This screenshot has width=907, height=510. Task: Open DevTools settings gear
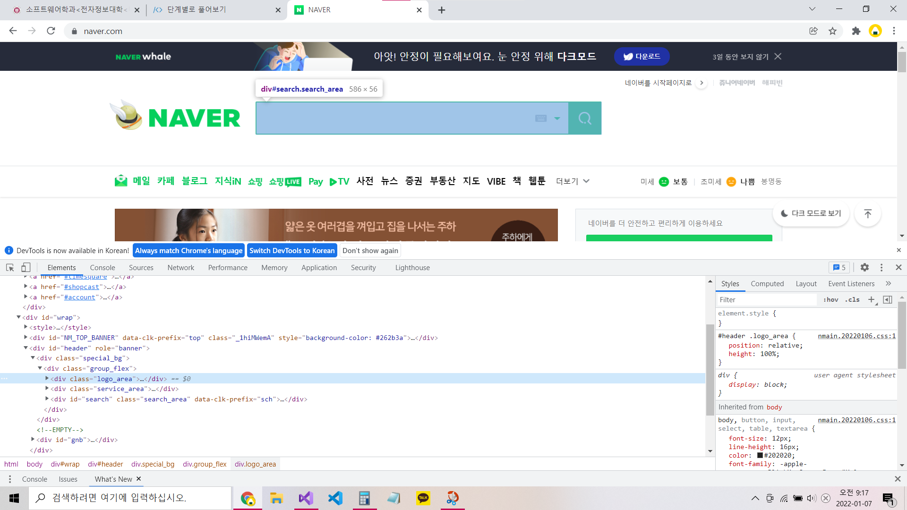pyautogui.click(x=864, y=267)
